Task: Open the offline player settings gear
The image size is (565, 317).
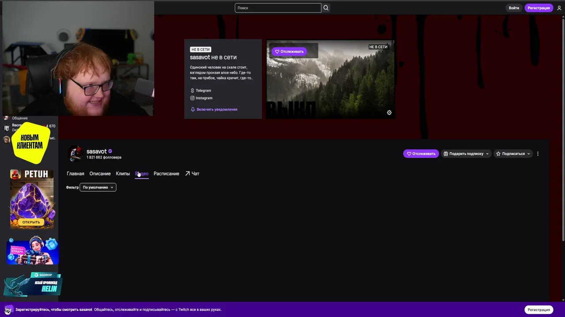Action: 389,113
